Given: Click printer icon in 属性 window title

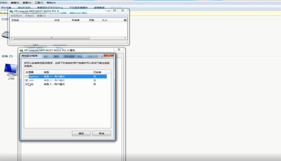Looking at the screenshot, I should [21, 50].
